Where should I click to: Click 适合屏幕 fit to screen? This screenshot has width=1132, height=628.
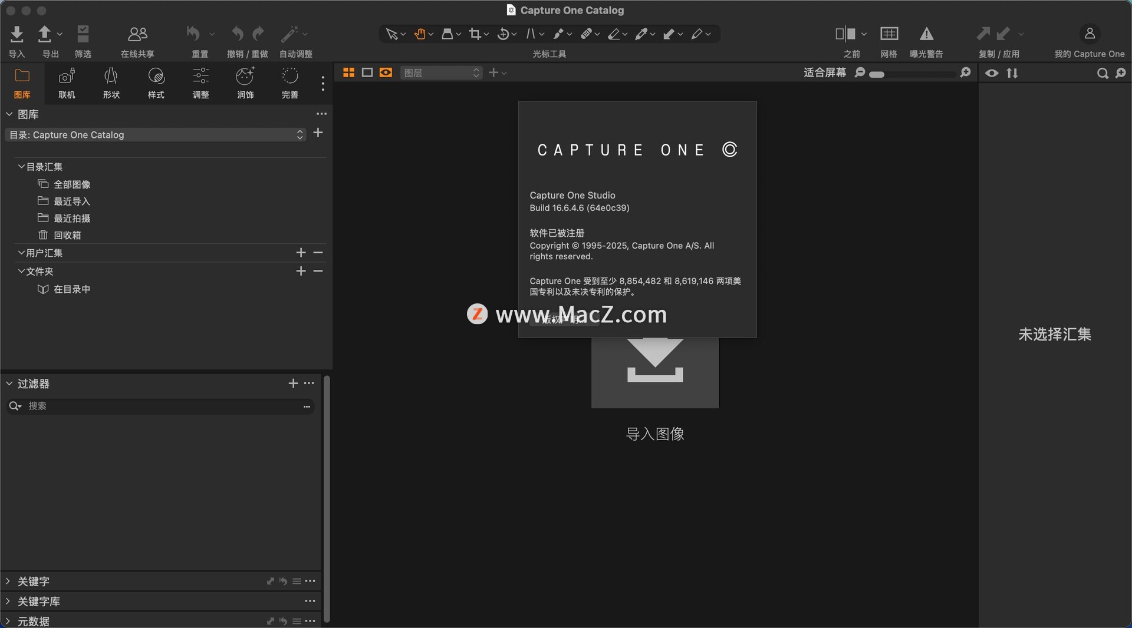[824, 72]
